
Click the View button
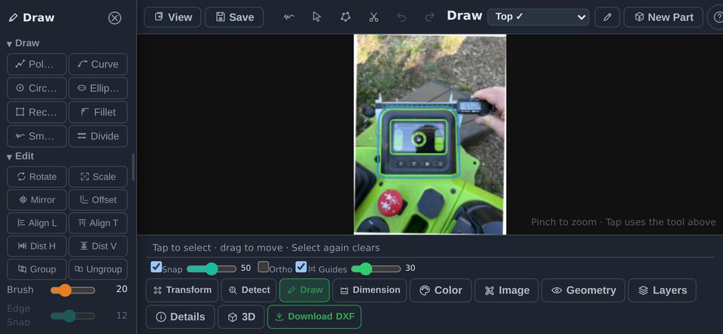[x=172, y=17]
